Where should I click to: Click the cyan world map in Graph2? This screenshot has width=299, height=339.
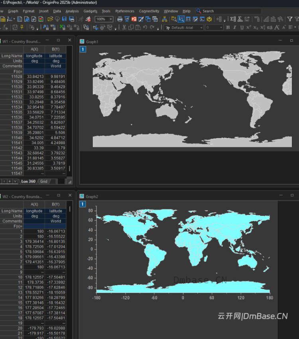[x=183, y=252]
